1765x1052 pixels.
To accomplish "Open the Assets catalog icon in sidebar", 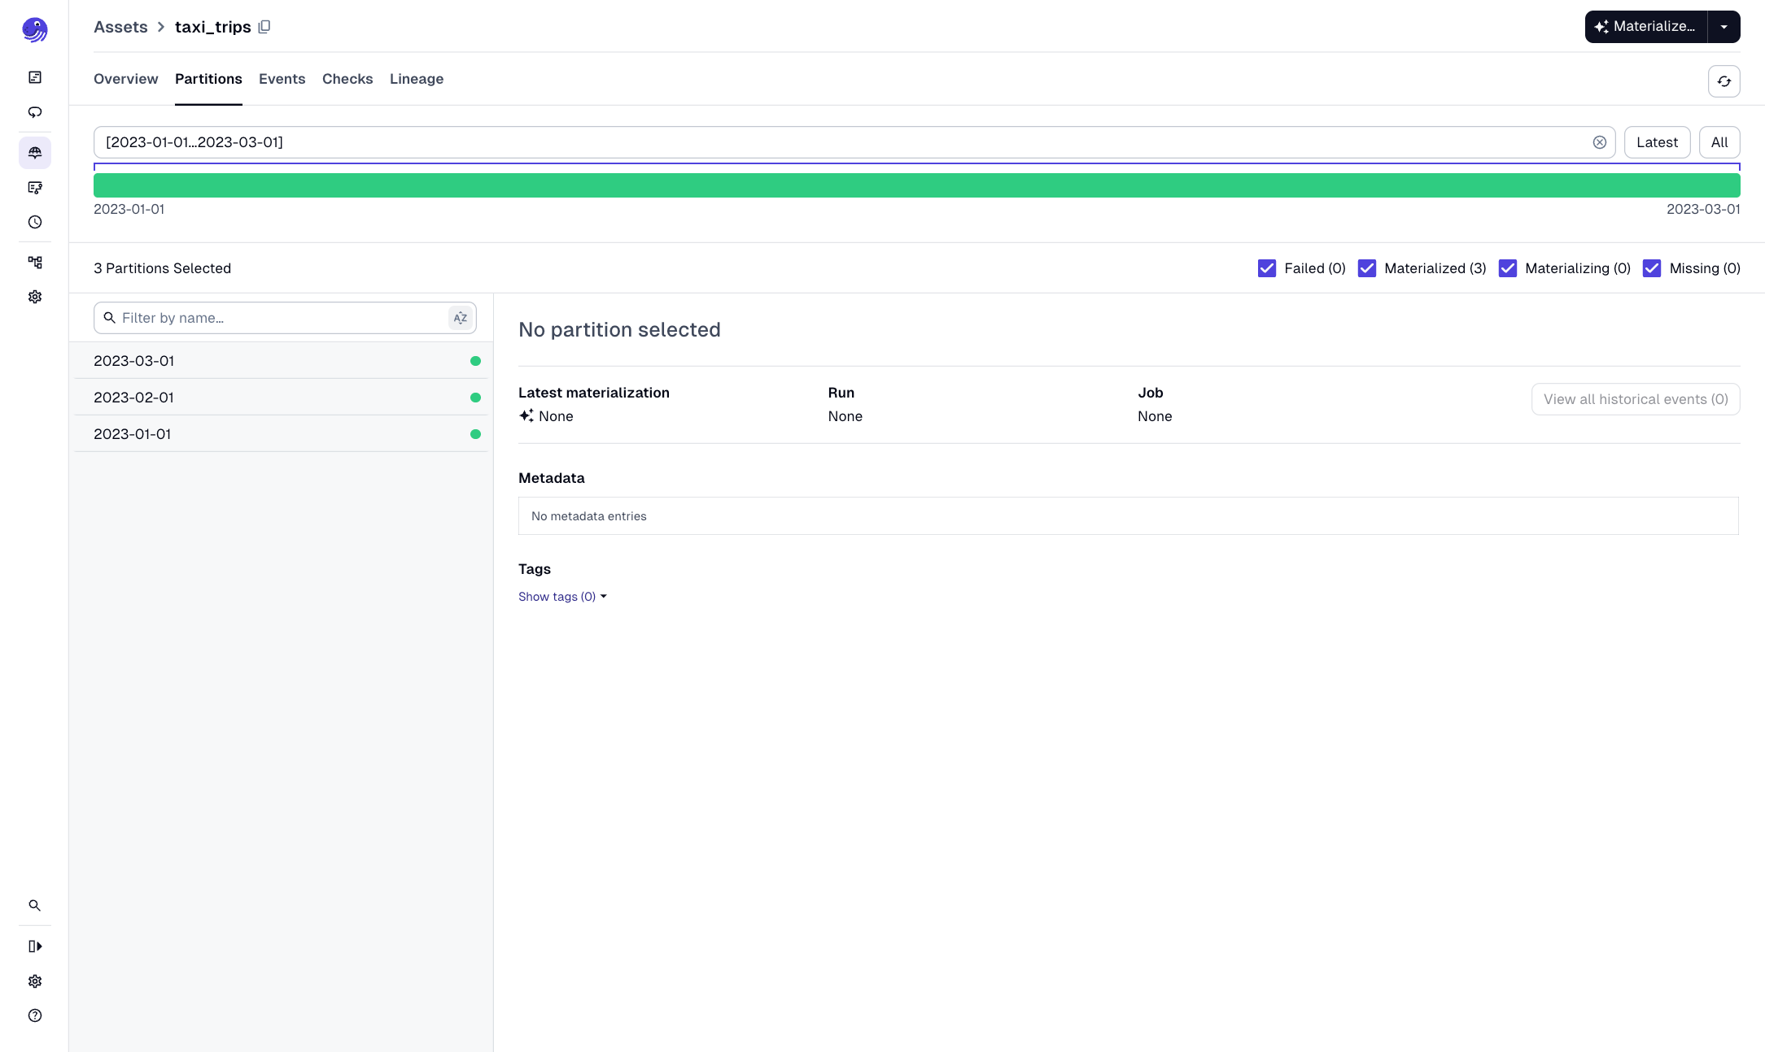I will click(35, 153).
